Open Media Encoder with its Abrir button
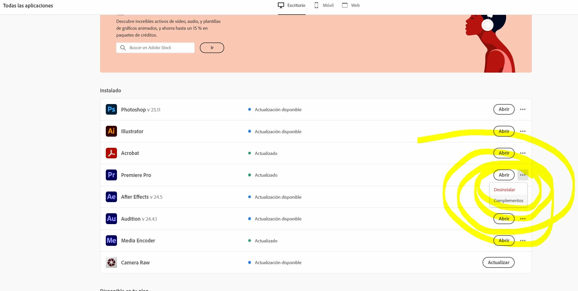The height and width of the screenshot is (291, 578). 504,240
